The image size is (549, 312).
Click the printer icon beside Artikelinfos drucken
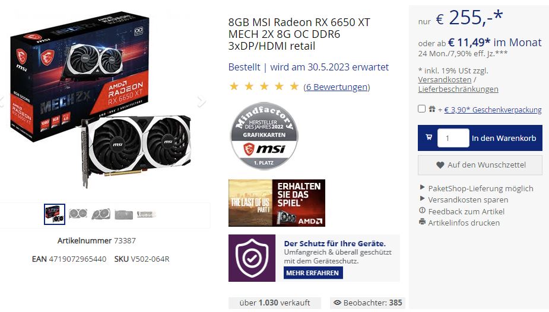click(x=422, y=222)
